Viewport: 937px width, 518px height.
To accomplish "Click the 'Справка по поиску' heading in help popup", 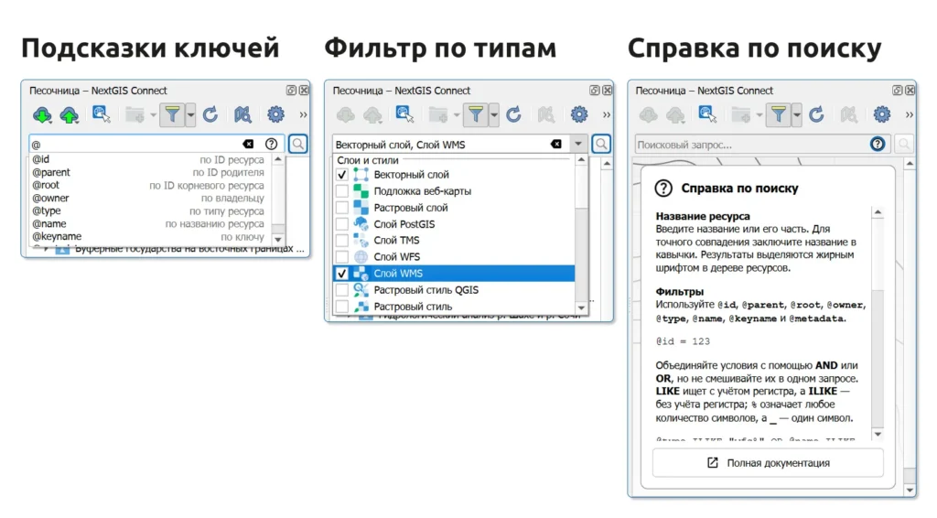I will (739, 189).
